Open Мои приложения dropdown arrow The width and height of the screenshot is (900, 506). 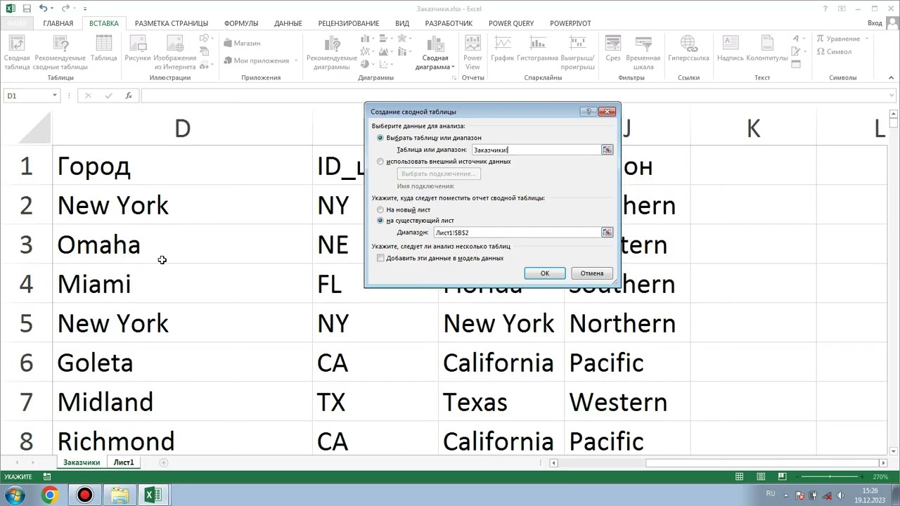tap(295, 61)
